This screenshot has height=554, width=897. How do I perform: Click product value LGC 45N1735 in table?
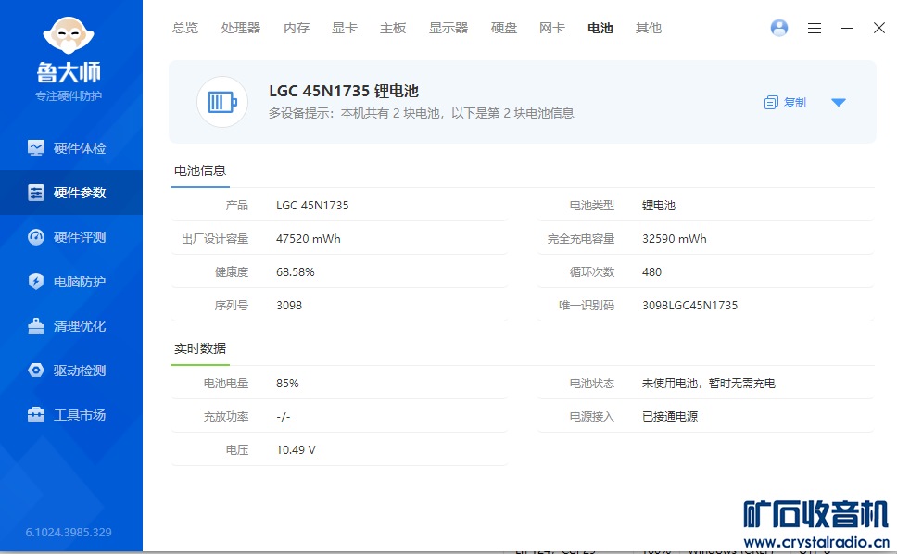coord(312,206)
